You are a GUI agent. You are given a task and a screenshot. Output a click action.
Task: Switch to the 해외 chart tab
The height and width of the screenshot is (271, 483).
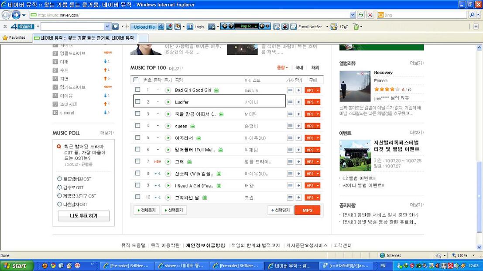coord(315,67)
